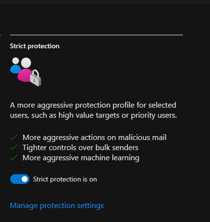Click the blue user figure in the icon
The height and width of the screenshot is (222, 210).
point(15,69)
